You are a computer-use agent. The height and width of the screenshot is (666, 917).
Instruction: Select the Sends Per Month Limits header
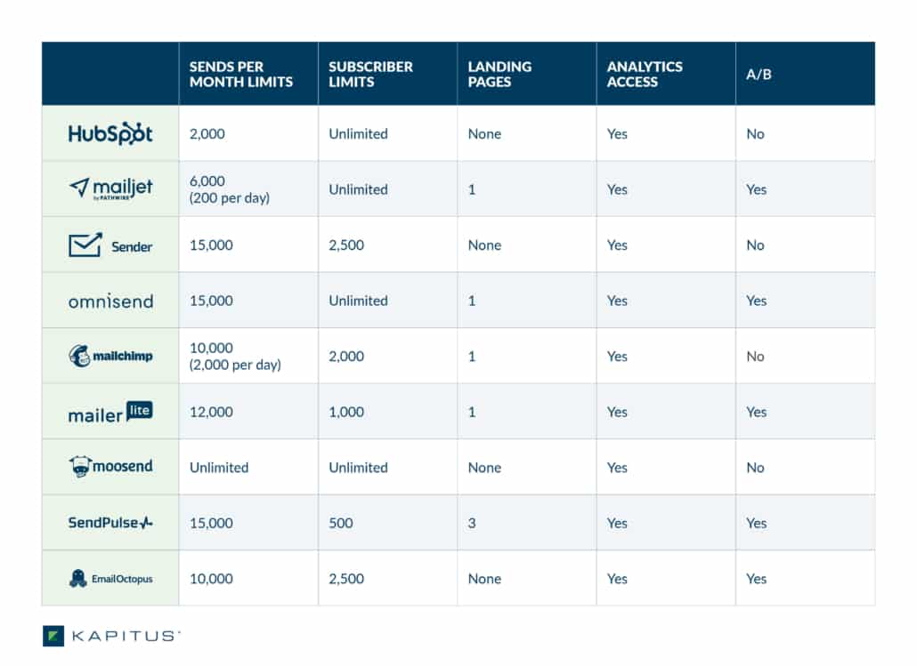click(x=241, y=74)
